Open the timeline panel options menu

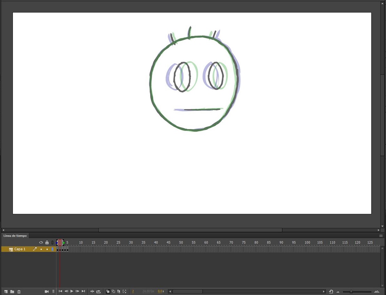(x=381, y=236)
